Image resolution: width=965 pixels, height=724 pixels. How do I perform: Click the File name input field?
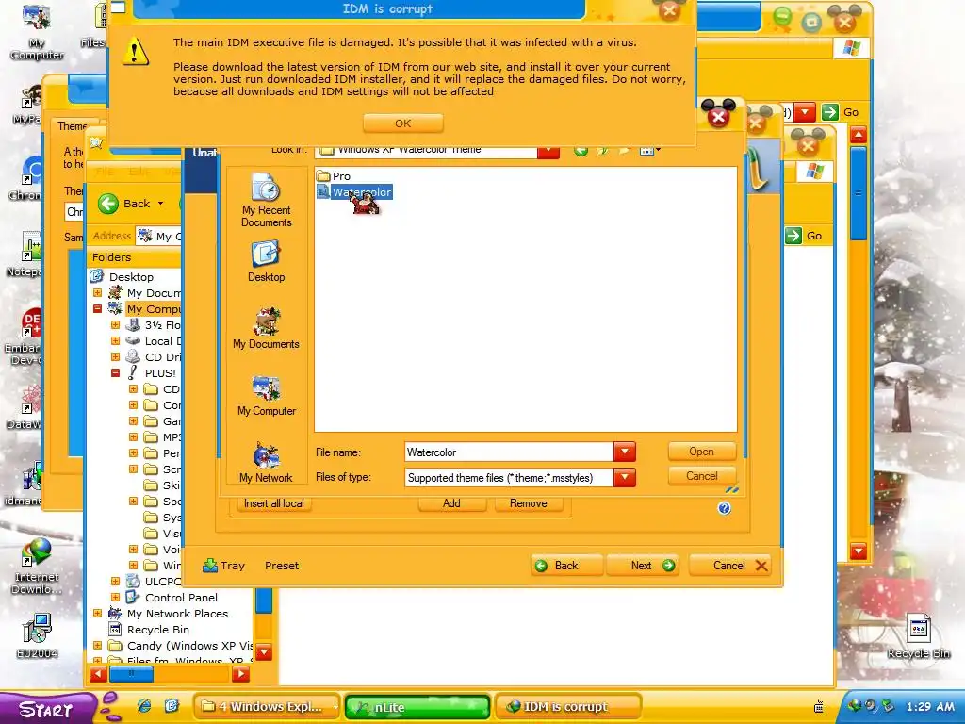(x=508, y=452)
